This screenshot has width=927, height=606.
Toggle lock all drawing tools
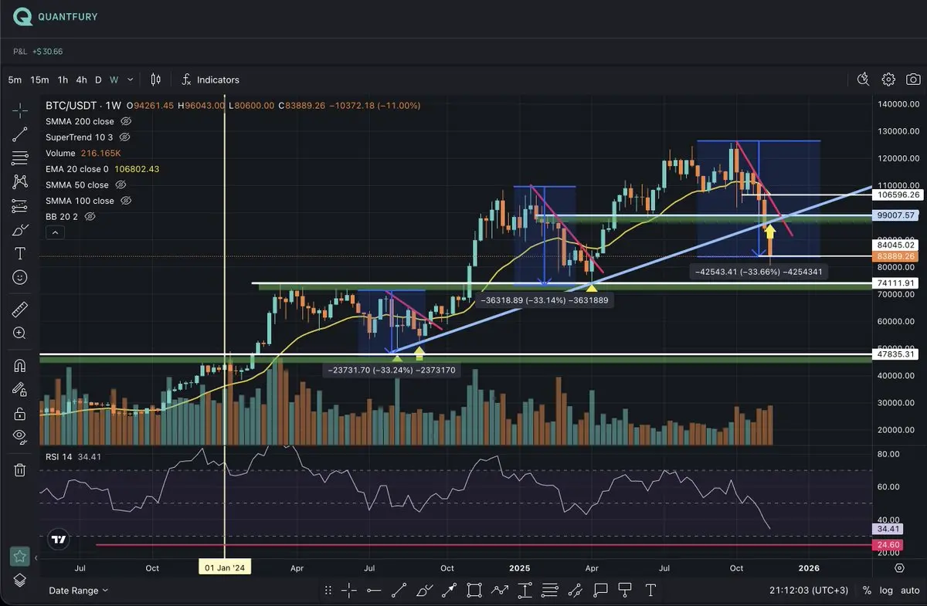20,414
